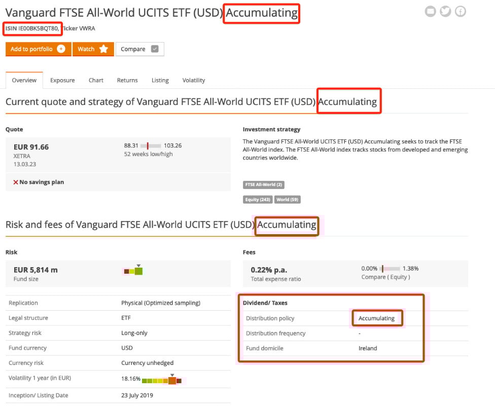
Task: Tick the Compare checkbox
Action: pyautogui.click(x=155, y=49)
